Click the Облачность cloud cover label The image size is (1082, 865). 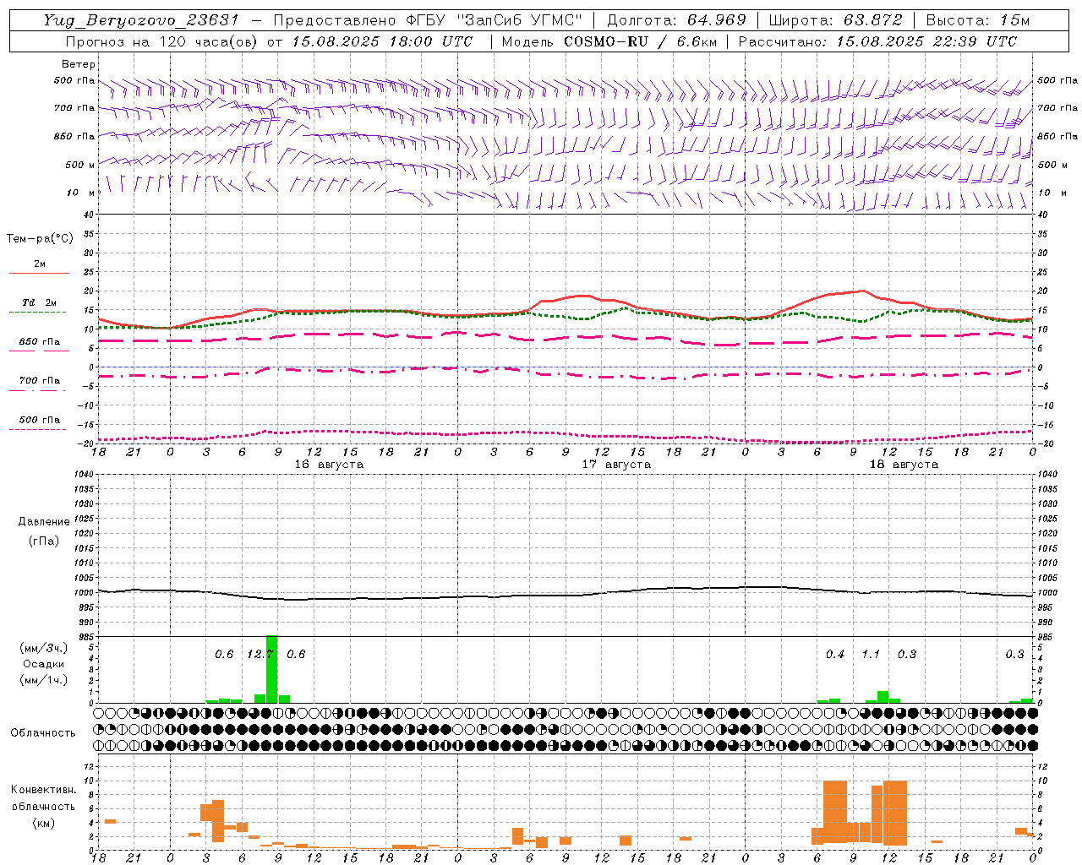tap(43, 733)
